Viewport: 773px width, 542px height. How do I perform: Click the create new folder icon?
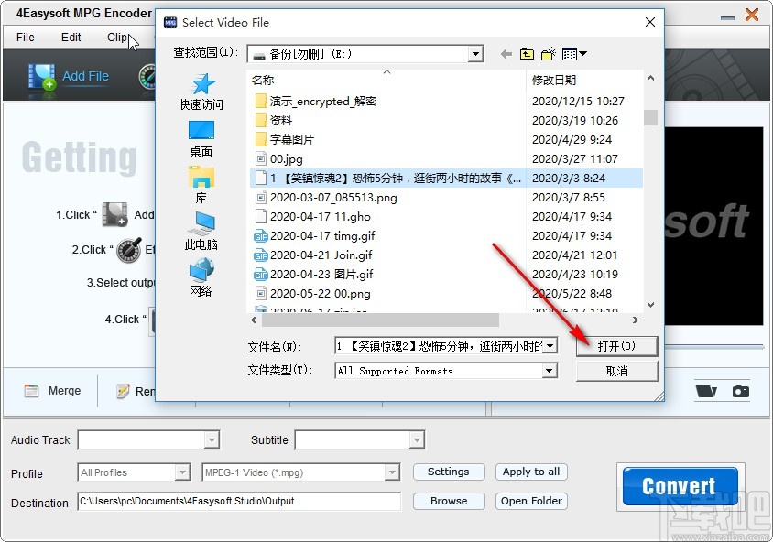[547, 54]
